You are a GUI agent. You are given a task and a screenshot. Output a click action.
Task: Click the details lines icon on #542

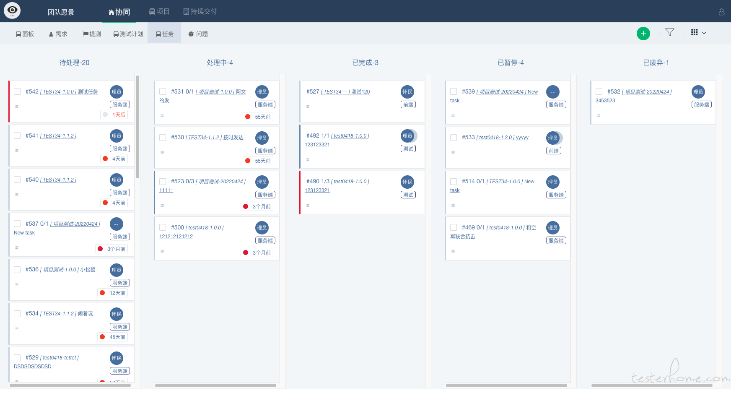click(17, 107)
